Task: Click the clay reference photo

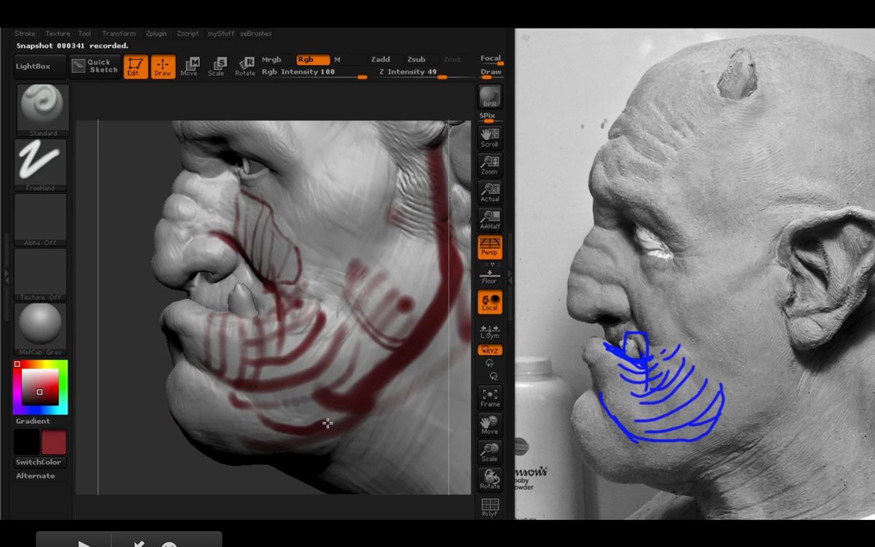Action: coord(695,273)
